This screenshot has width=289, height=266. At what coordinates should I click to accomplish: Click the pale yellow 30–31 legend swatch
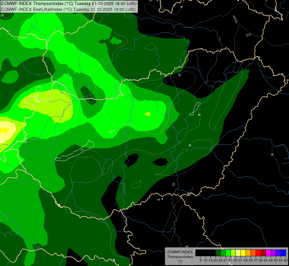pyautogui.click(x=238, y=253)
